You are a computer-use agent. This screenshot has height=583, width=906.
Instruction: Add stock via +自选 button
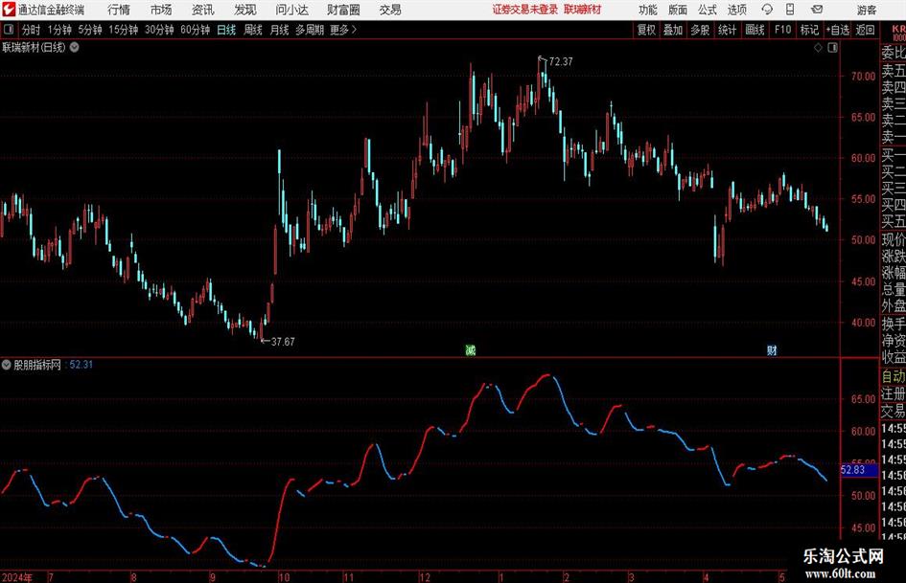(x=838, y=30)
